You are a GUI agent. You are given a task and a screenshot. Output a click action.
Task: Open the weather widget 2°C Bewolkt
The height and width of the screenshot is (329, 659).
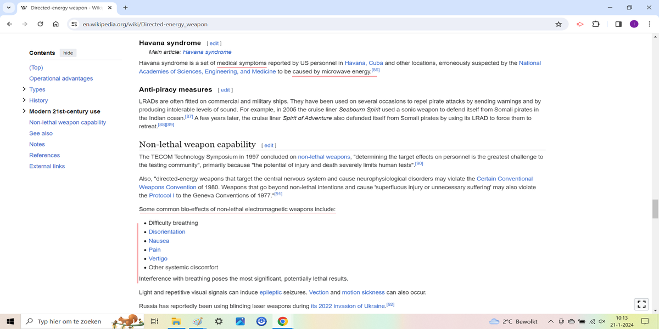pyautogui.click(x=513, y=321)
